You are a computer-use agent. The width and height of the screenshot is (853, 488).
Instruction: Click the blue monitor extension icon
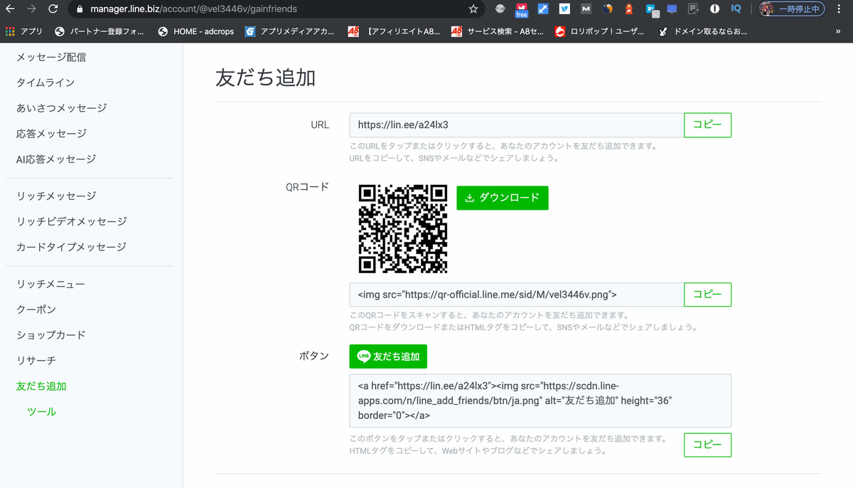(672, 9)
